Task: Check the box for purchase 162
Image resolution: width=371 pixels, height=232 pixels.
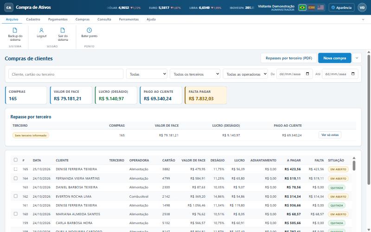Action: [16, 196]
